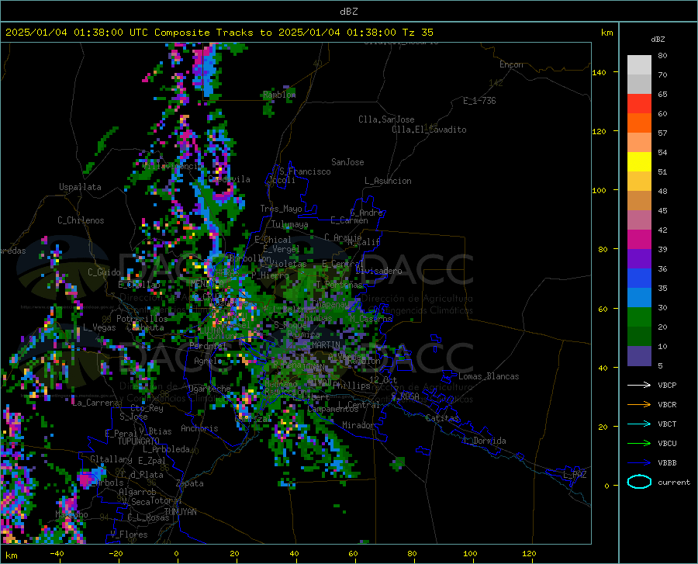Click the cyan 'current' ellipse icon

click(x=639, y=482)
